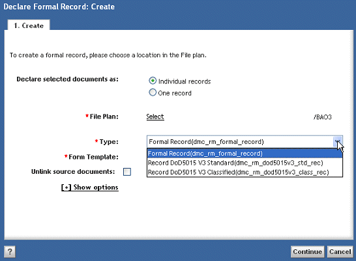Click the Select link for File Plan
356x261 pixels.
pos(155,117)
